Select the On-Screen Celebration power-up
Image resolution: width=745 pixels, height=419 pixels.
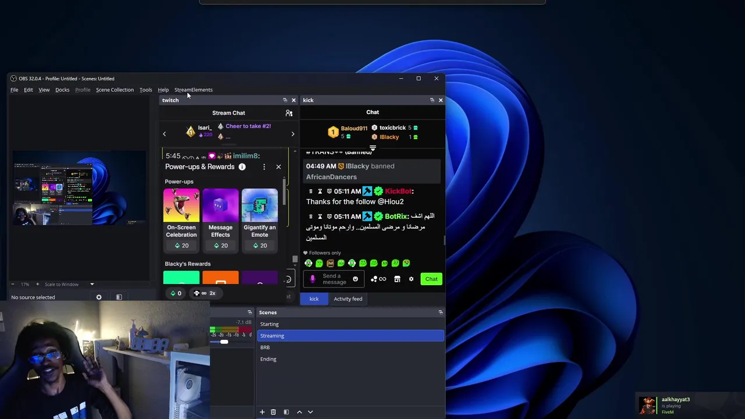181,220
